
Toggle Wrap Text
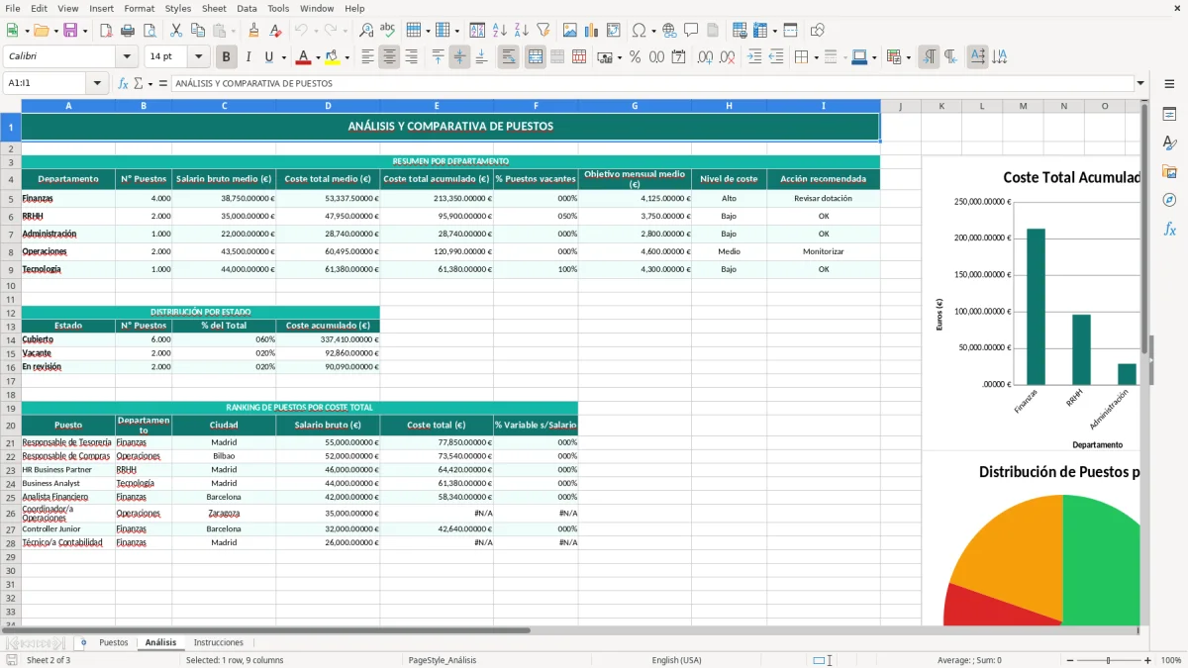[x=509, y=57]
